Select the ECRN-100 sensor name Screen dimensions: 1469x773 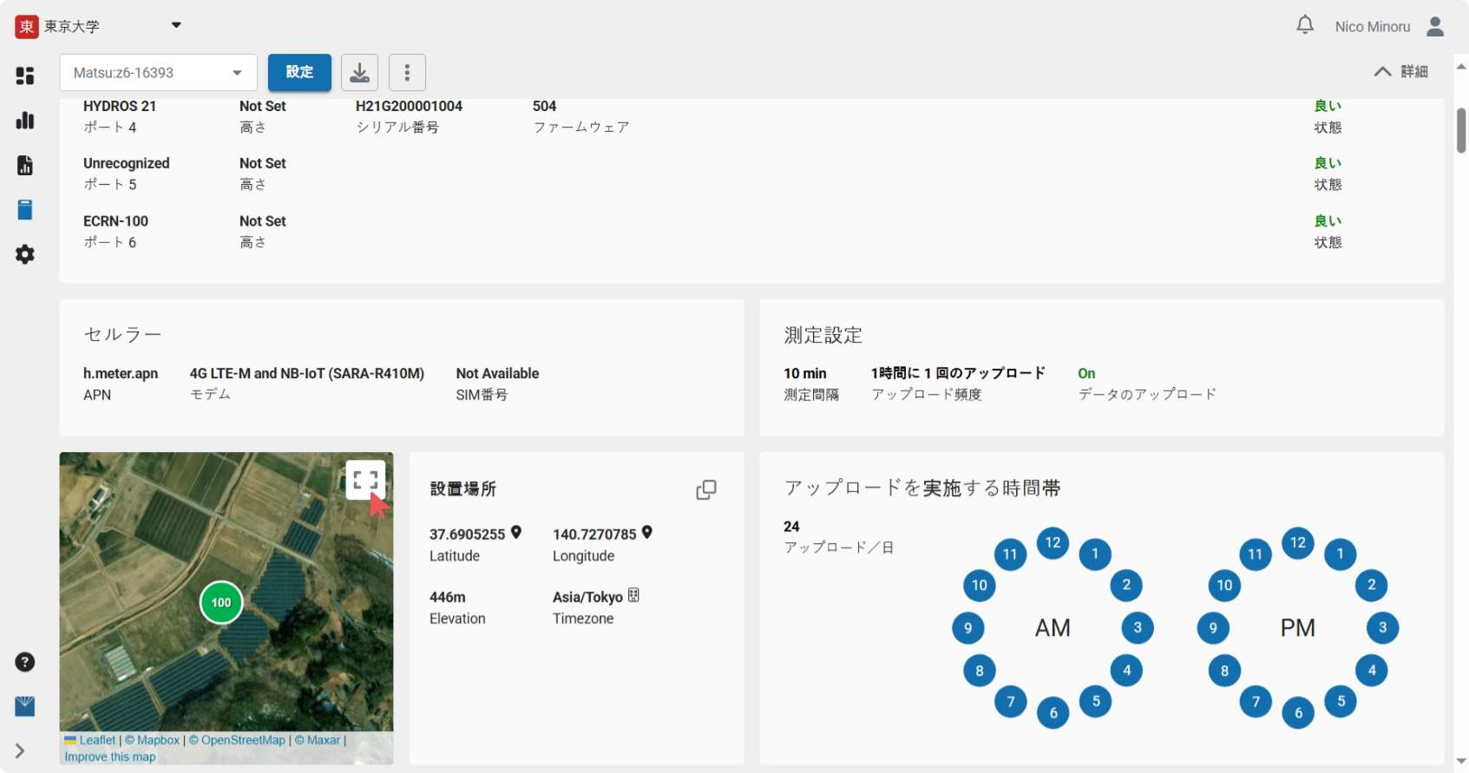click(115, 221)
